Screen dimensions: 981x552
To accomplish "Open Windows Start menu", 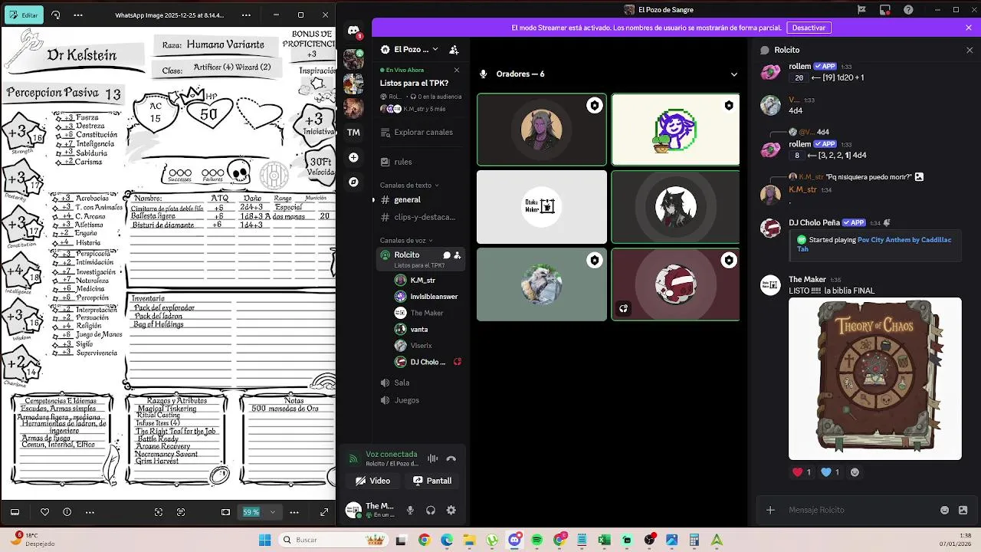I will pyautogui.click(x=264, y=540).
